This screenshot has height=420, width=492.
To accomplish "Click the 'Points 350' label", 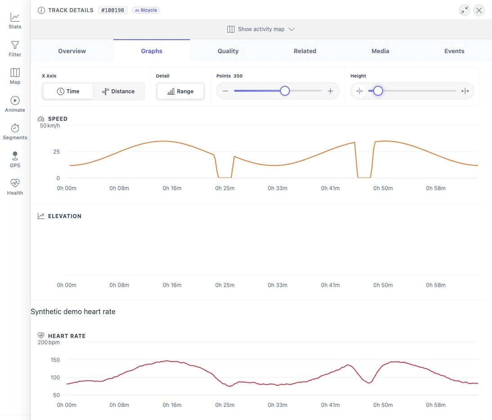I will [x=230, y=76].
